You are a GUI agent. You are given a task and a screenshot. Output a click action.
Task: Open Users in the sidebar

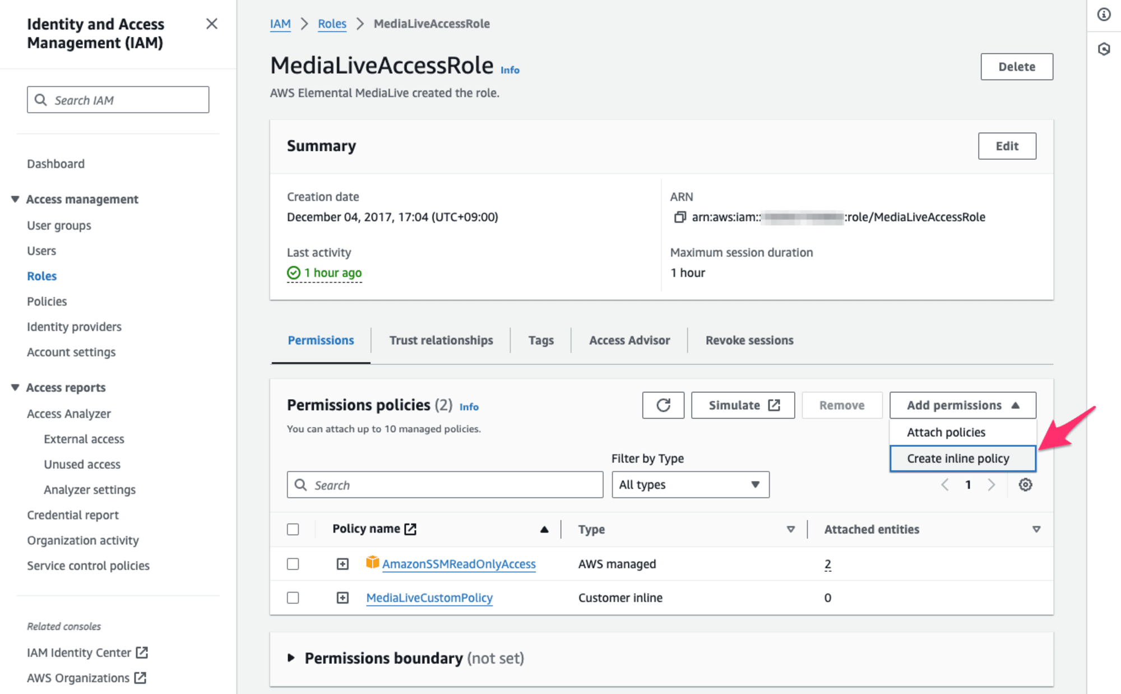[41, 251]
